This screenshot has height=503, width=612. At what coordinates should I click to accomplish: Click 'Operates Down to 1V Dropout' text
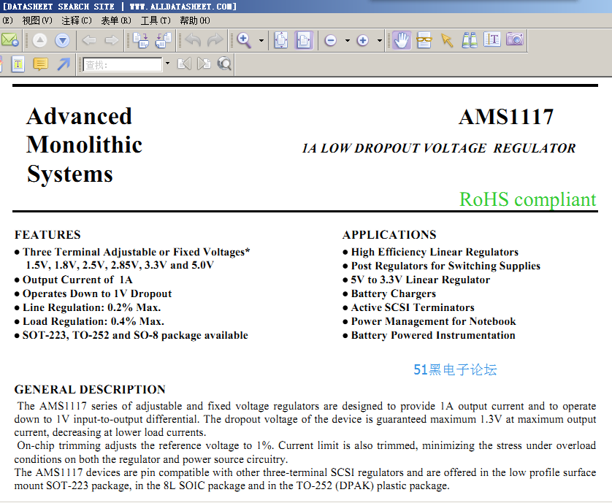(97, 293)
